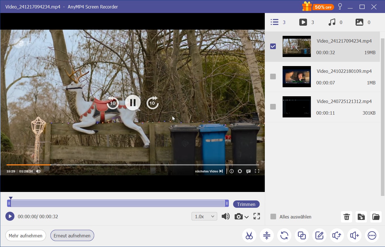Open the sound booster speaker-plus icon
Image resolution: width=385 pixels, height=247 pixels.
[354, 235]
